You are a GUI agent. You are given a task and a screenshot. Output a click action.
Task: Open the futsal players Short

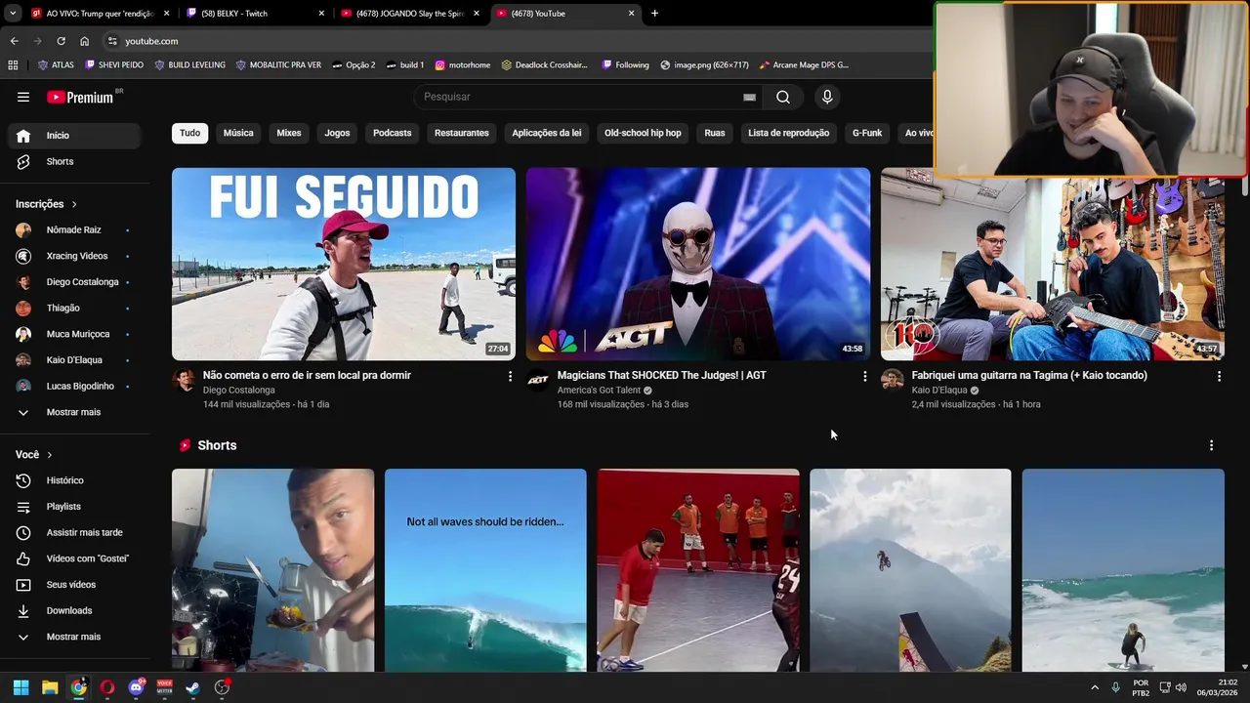tap(698, 570)
